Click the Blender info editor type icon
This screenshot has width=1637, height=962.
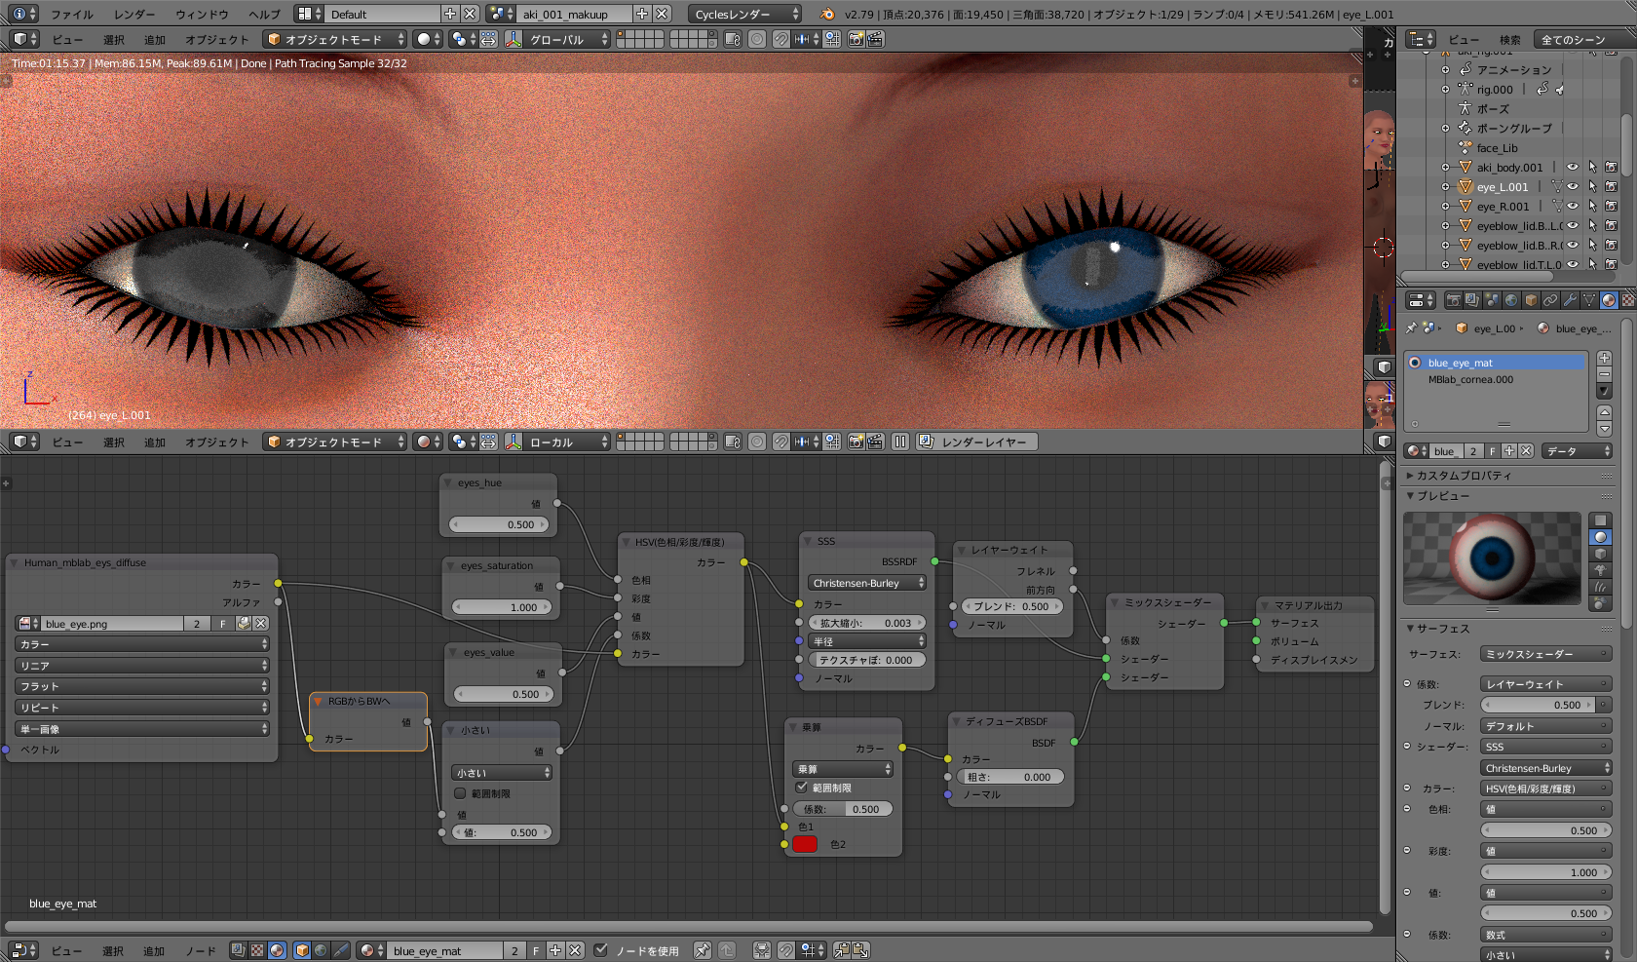[x=19, y=14]
